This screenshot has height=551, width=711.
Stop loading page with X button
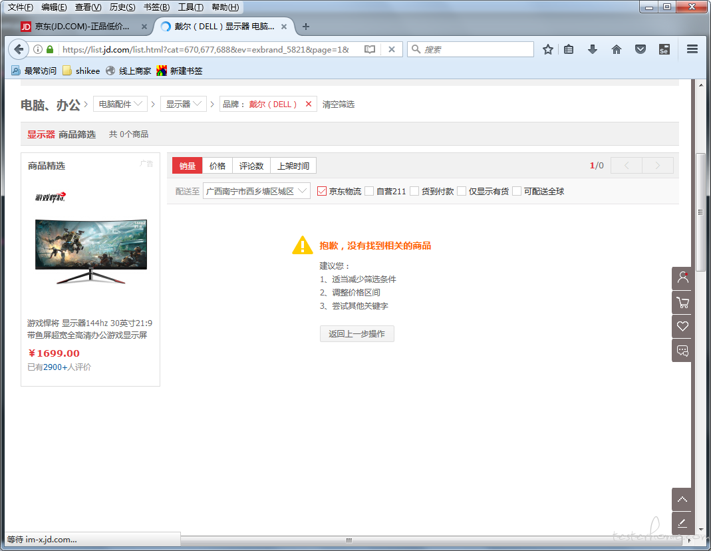pos(392,49)
